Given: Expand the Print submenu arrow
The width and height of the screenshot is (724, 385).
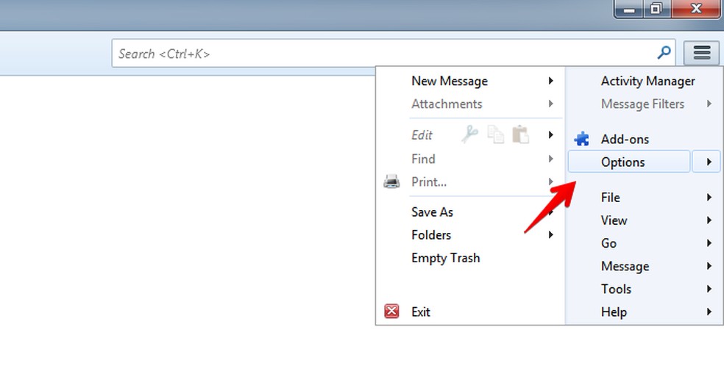Looking at the screenshot, I should tap(551, 181).
